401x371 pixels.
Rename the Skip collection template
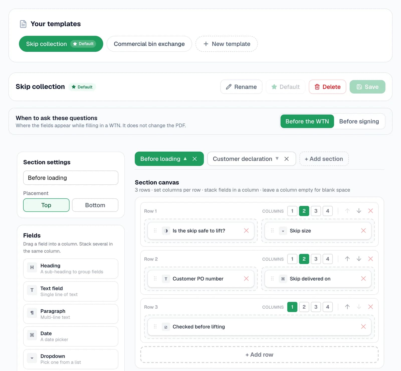coord(241,87)
